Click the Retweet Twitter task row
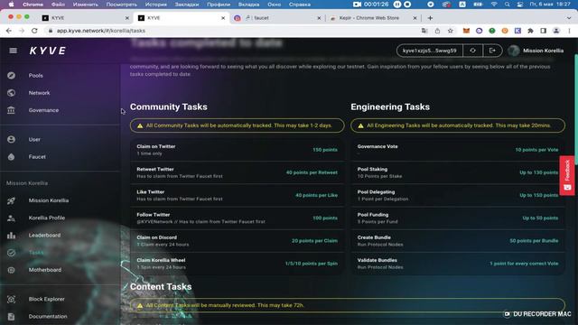This screenshot has width=578, height=325. click(237, 172)
